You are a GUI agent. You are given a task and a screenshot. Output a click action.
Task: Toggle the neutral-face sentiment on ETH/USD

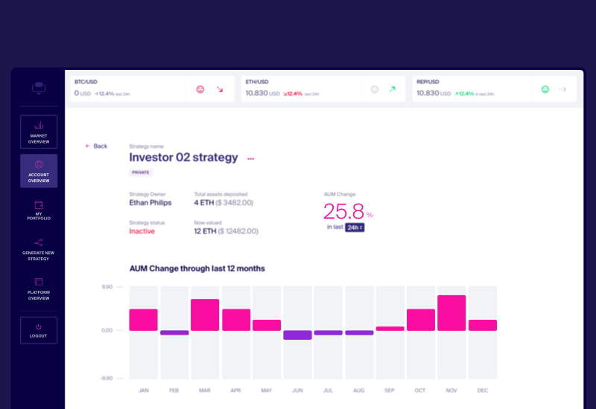[x=375, y=89]
